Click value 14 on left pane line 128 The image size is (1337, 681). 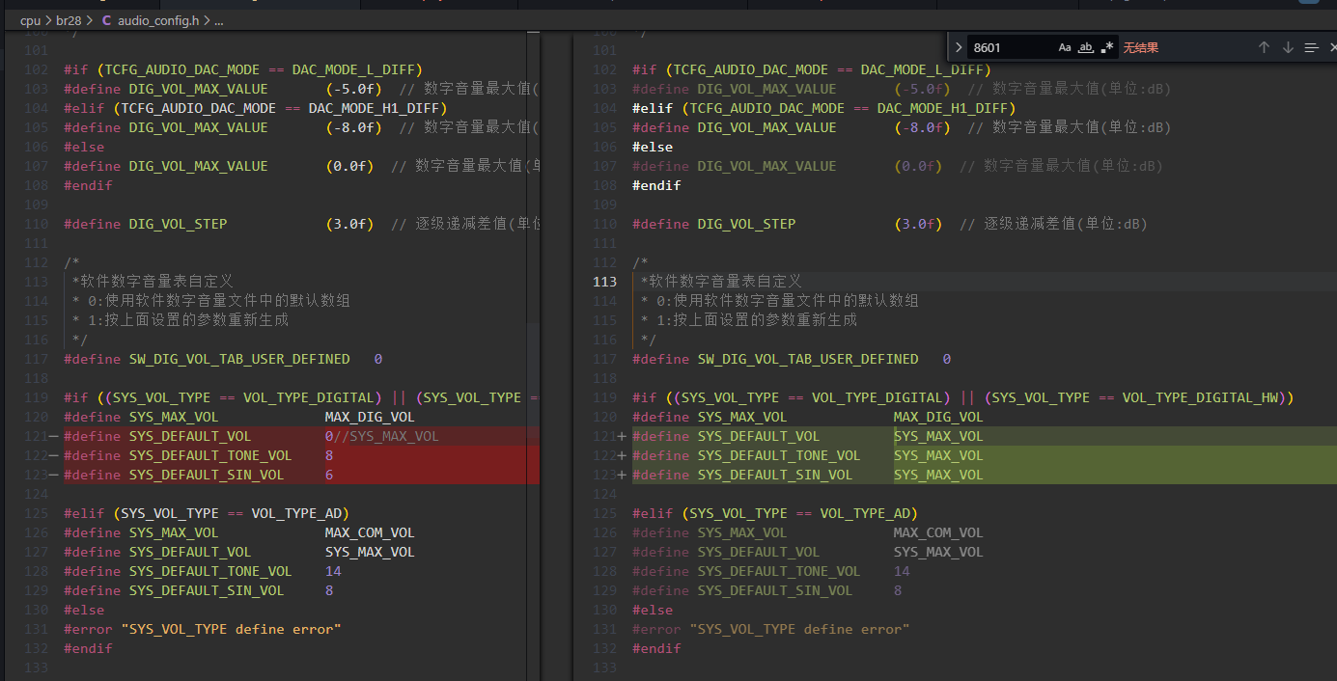[333, 571]
